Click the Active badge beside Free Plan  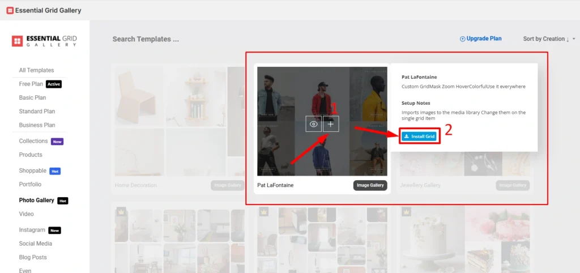point(54,84)
